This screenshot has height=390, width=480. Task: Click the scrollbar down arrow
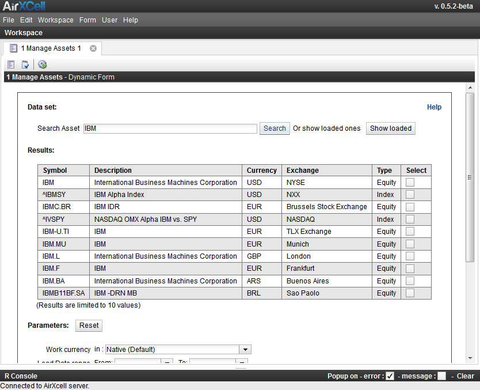point(470,358)
